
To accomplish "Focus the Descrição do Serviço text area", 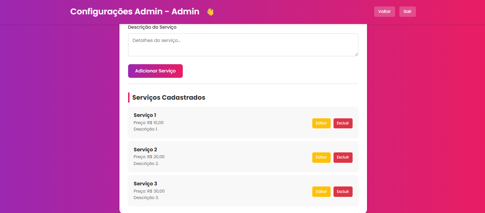I will click(243, 45).
